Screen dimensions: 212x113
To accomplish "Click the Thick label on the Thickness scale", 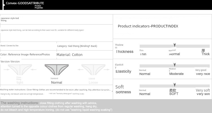I will point(205,54).
